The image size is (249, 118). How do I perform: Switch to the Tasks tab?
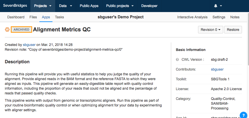pos(59,17)
